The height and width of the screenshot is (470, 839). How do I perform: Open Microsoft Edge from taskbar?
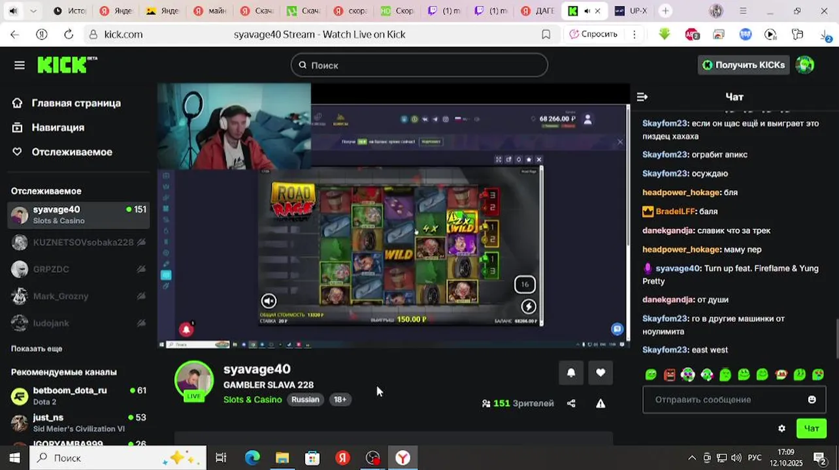pos(252,458)
